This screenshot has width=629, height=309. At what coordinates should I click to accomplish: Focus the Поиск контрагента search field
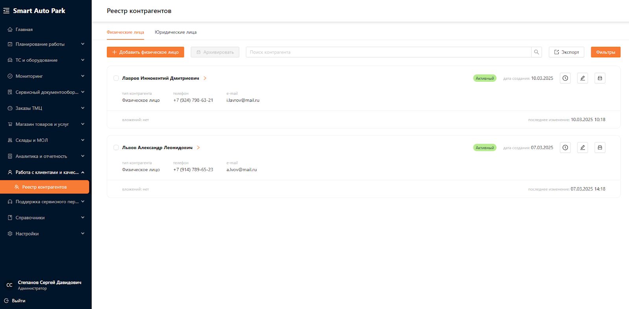click(x=388, y=52)
